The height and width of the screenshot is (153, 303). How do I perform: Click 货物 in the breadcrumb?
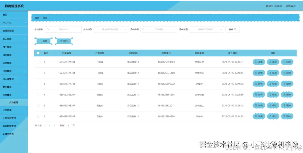coord(45,18)
